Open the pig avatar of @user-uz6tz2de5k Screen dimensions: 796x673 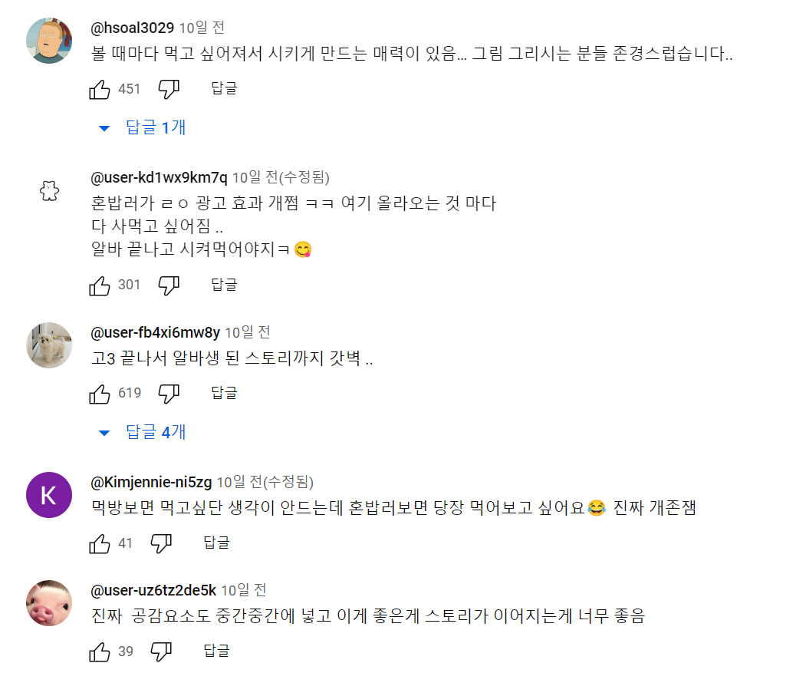pyautogui.click(x=49, y=603)
